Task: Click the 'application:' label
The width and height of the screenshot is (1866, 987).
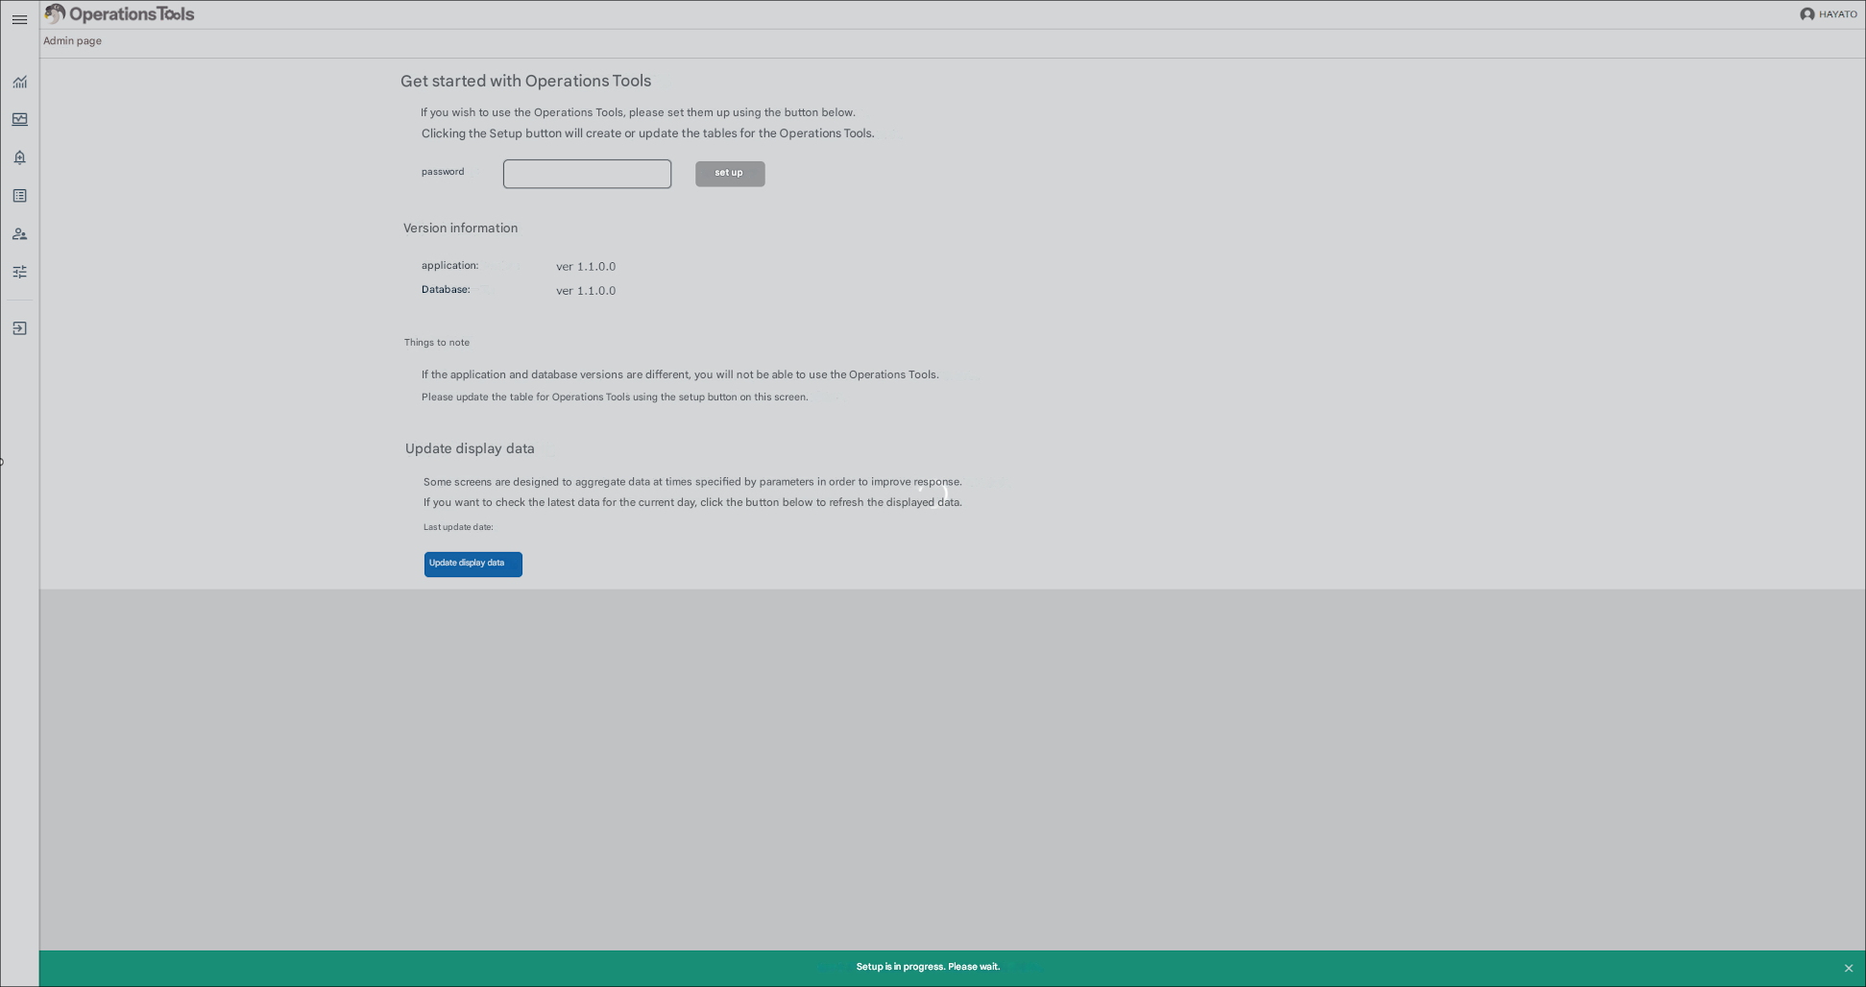Action: (449, 266)
